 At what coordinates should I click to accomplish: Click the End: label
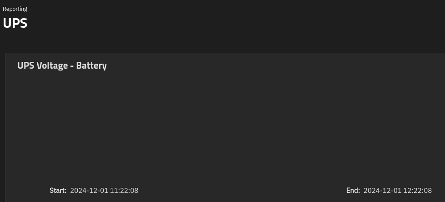point(353,190)
